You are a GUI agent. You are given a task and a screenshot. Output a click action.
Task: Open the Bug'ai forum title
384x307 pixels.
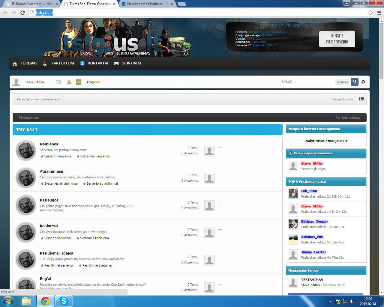point(46,279)
